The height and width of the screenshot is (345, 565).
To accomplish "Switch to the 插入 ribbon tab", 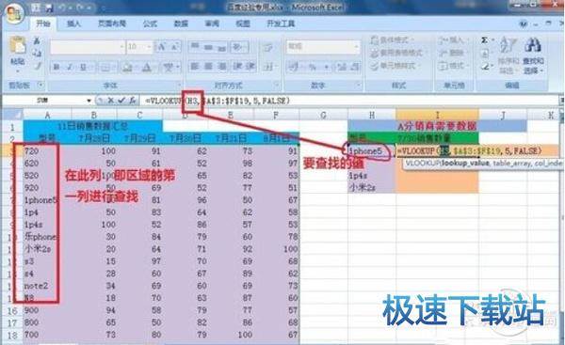I will [73, 24].
